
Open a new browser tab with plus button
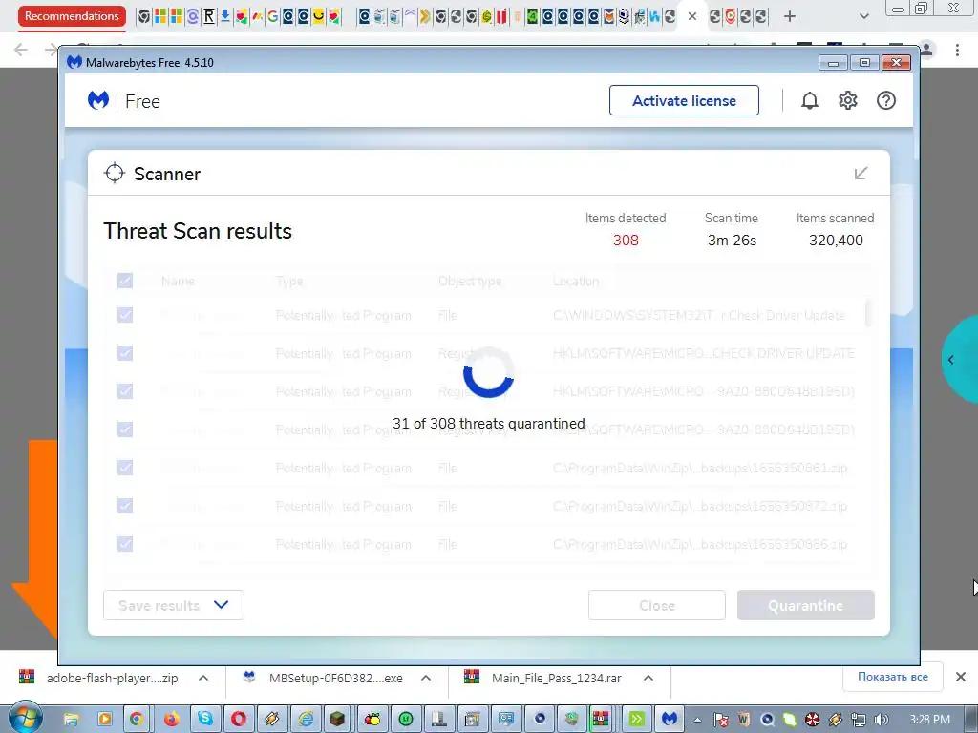click(789, 17)
